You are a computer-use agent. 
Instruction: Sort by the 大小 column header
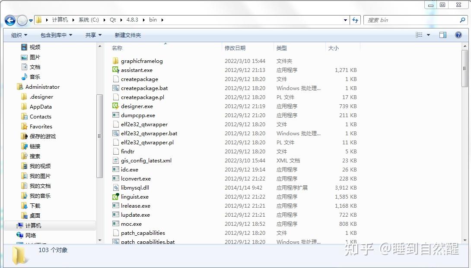(x=333, y=48)
